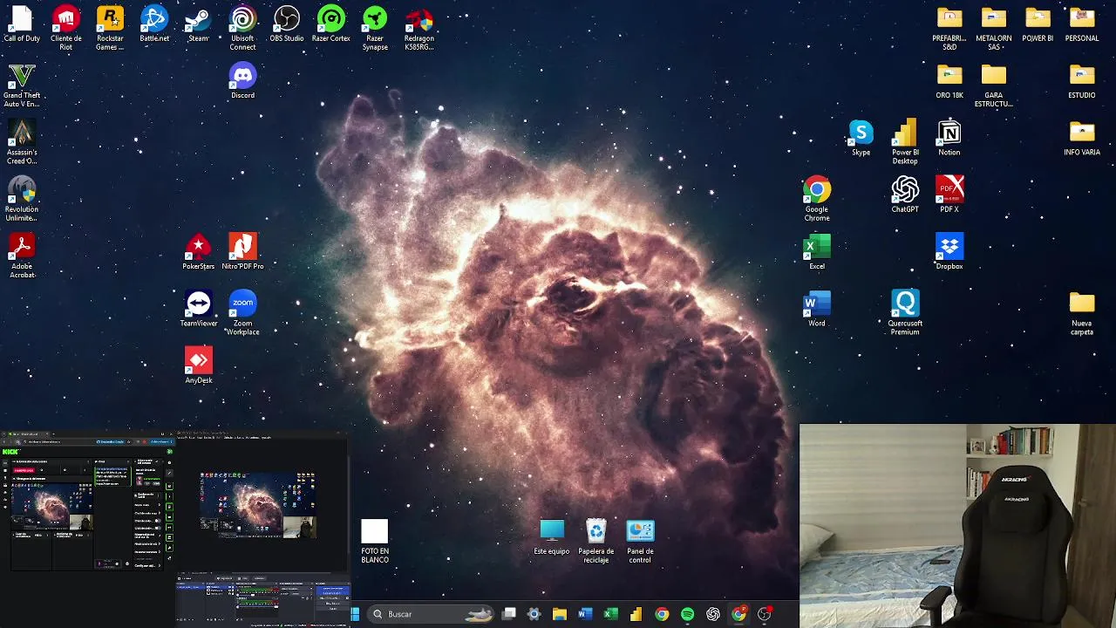Click the Nitro PDF Pro desktop icon
The image size is (1116, 628).
point(242,252)
